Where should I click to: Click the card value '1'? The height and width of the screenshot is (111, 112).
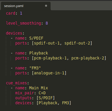tap(21, 13)
